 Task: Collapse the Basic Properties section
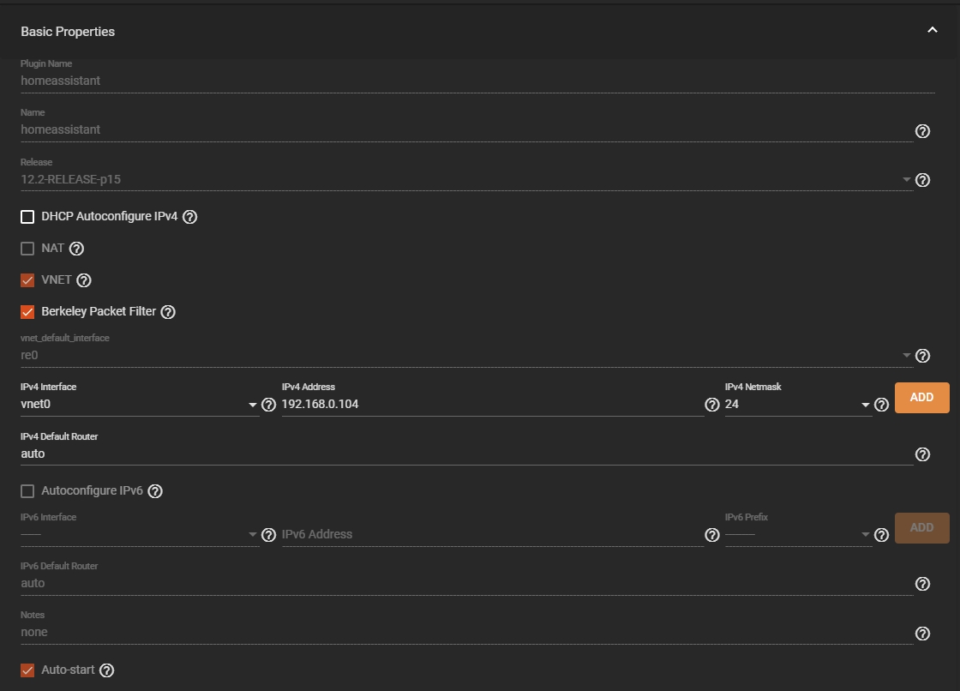(933, 30)
